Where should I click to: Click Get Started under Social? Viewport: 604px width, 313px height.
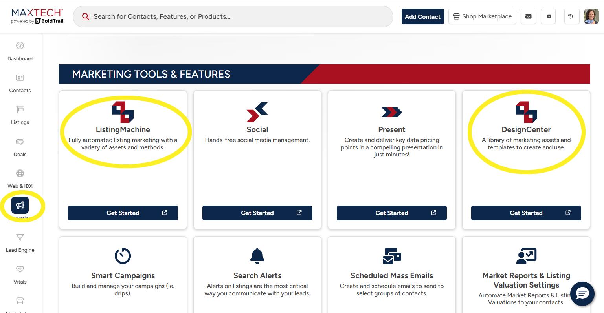click(257, 213)
